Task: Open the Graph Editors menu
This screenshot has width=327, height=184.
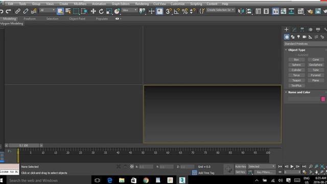Action: point(121,4)
